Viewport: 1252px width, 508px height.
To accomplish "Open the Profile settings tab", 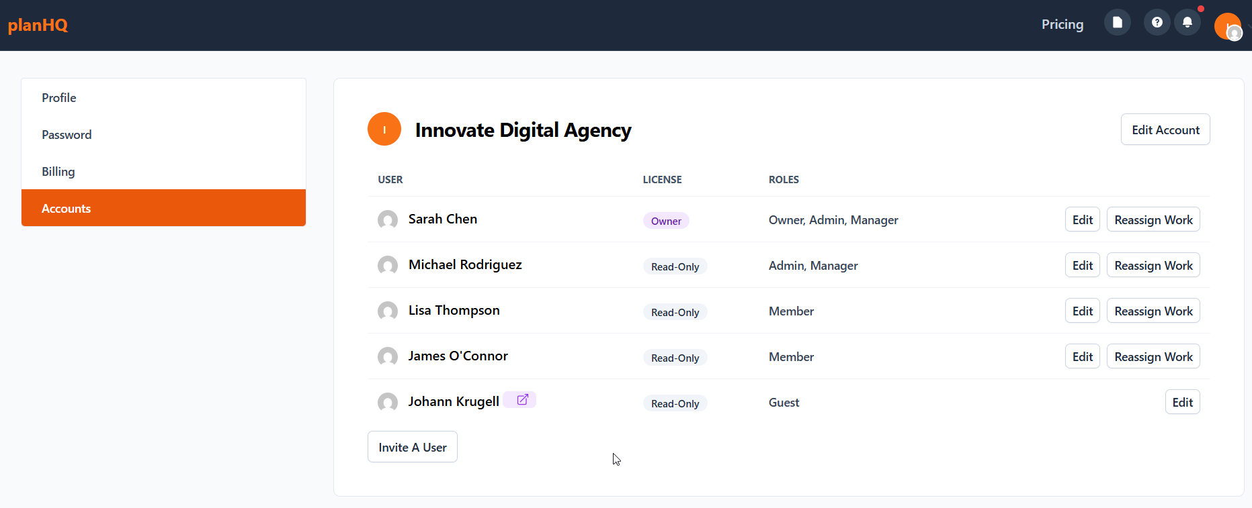I will point(59,98).
